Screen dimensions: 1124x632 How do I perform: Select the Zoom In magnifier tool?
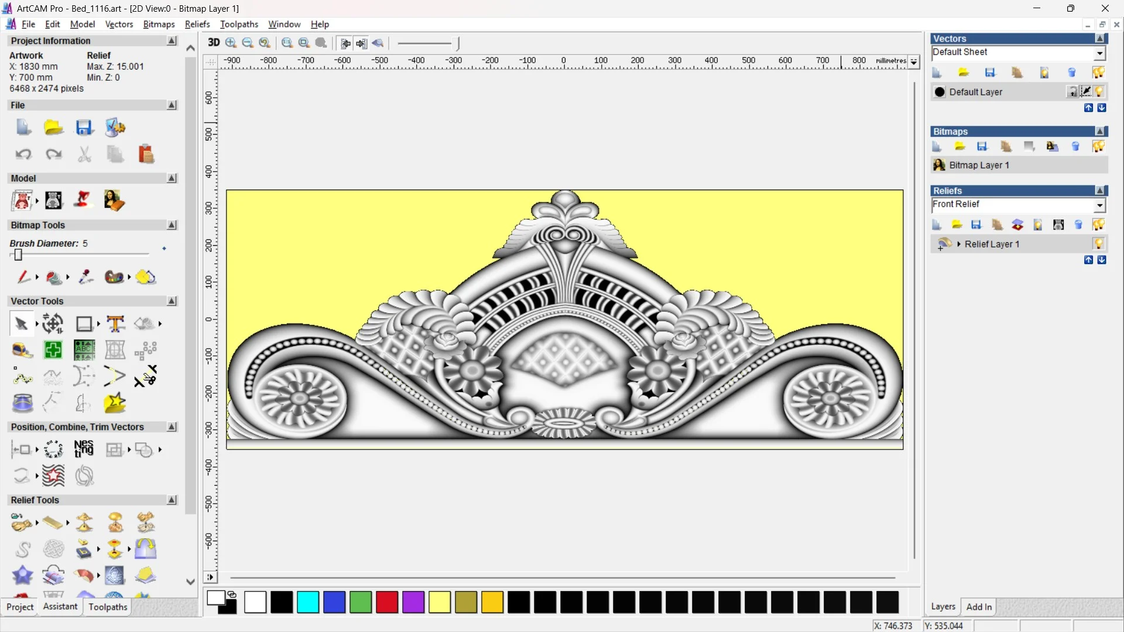(231, 43)
